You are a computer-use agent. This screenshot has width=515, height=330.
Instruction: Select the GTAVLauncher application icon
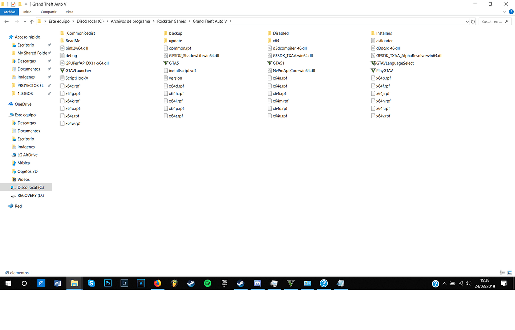click(62, 70)
